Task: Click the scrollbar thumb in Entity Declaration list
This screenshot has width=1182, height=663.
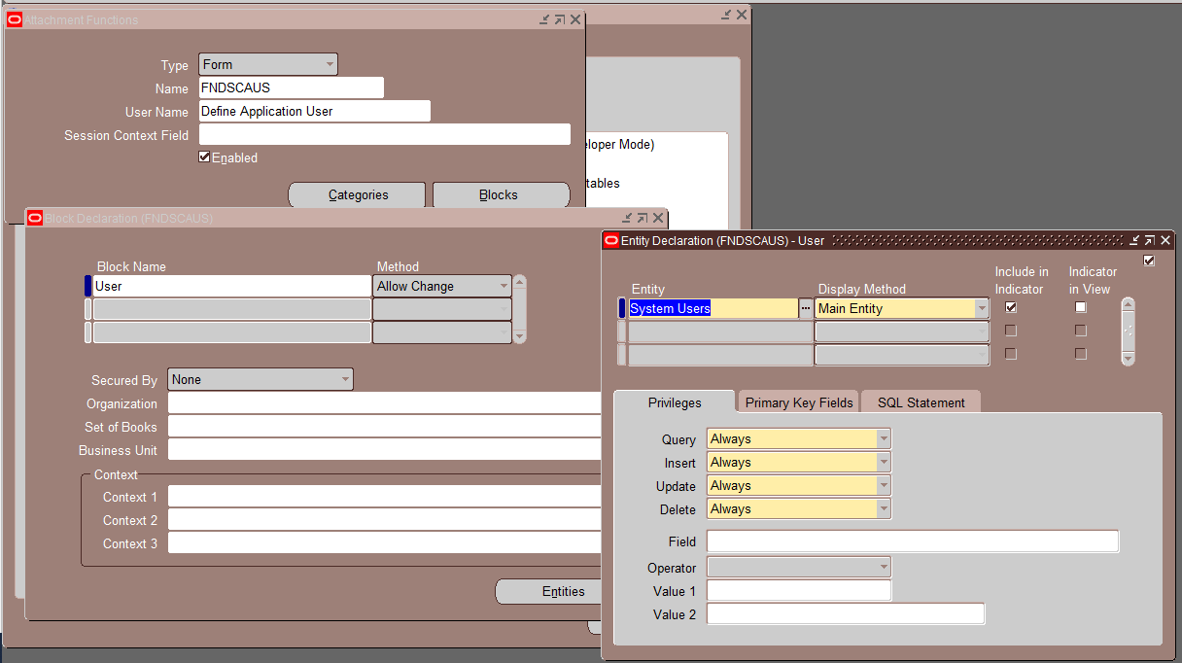Action: click(1128, 331)
